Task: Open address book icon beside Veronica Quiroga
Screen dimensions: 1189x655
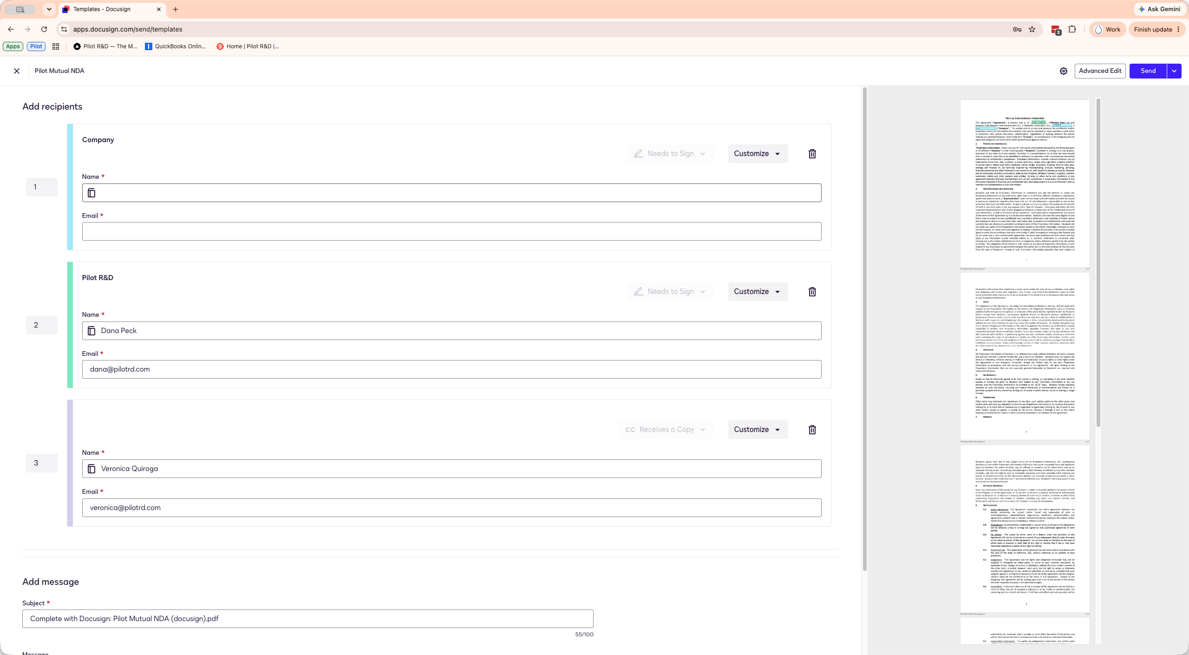Action: click(x=91, y=469)
